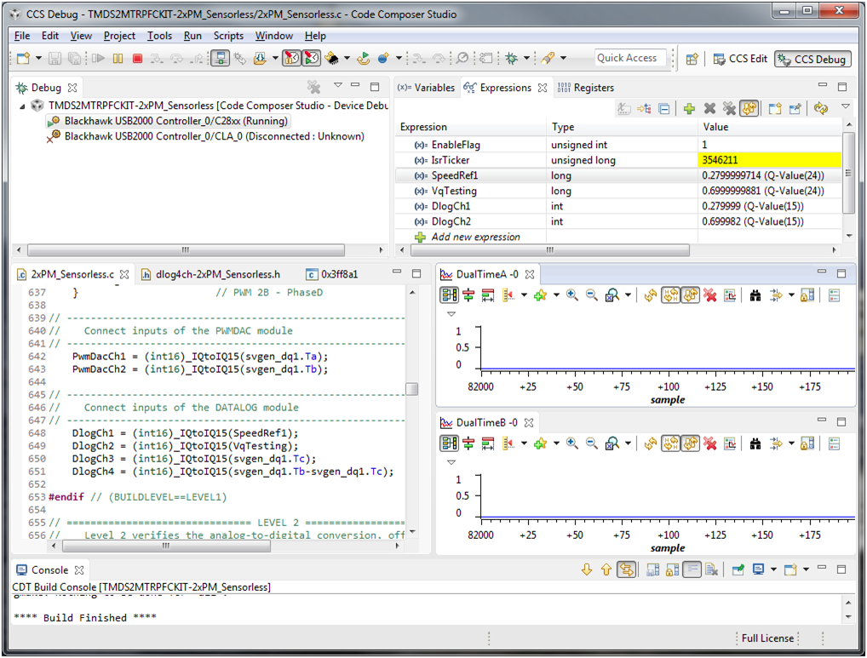Click green plus Add new expression icon

point(689,109)
